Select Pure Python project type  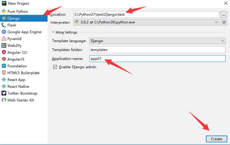[x=24, y=11]
